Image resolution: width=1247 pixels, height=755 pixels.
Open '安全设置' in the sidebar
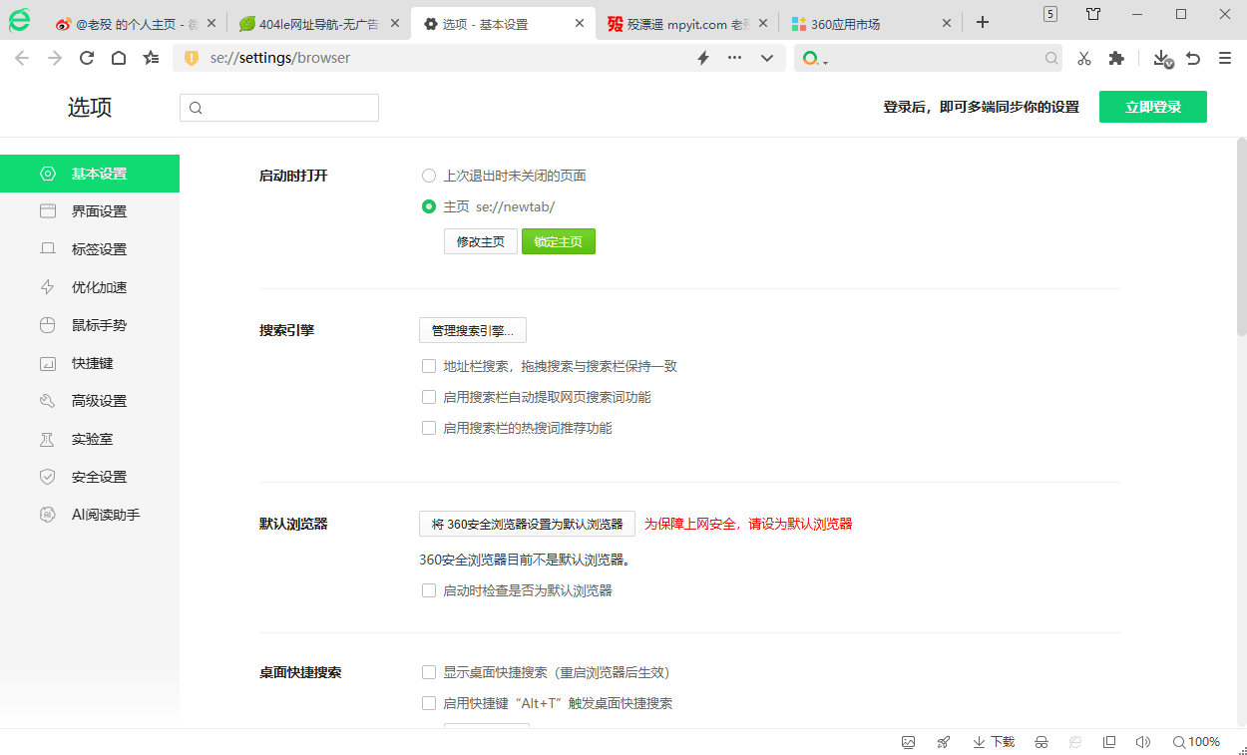pyautogui.click(x=90, y=477)
